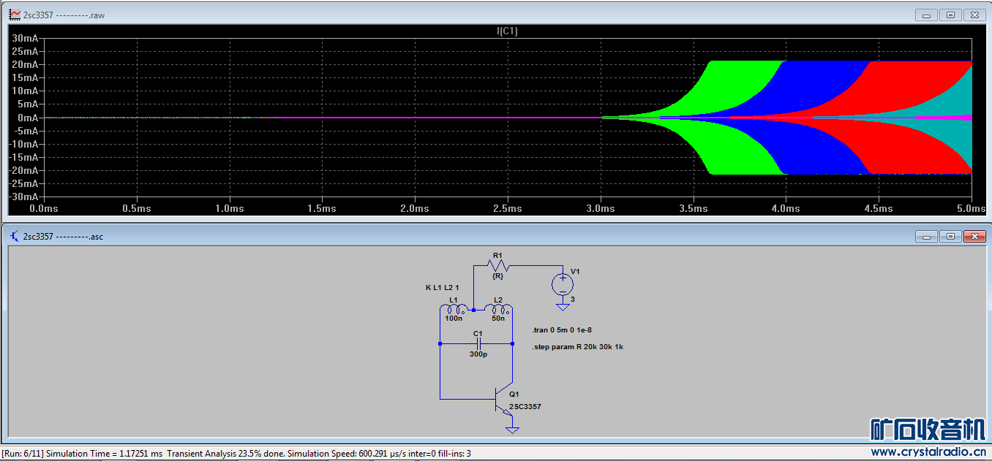Click the waveform window's plot icon

pos(14,15)
